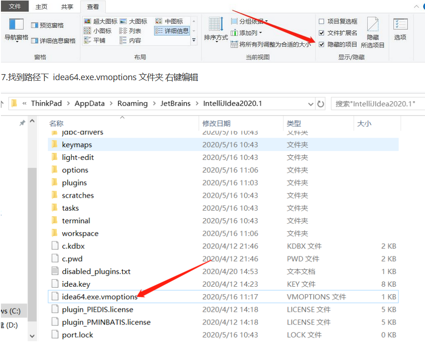Open the 文件 file menu tab

(x=15, y=7)
